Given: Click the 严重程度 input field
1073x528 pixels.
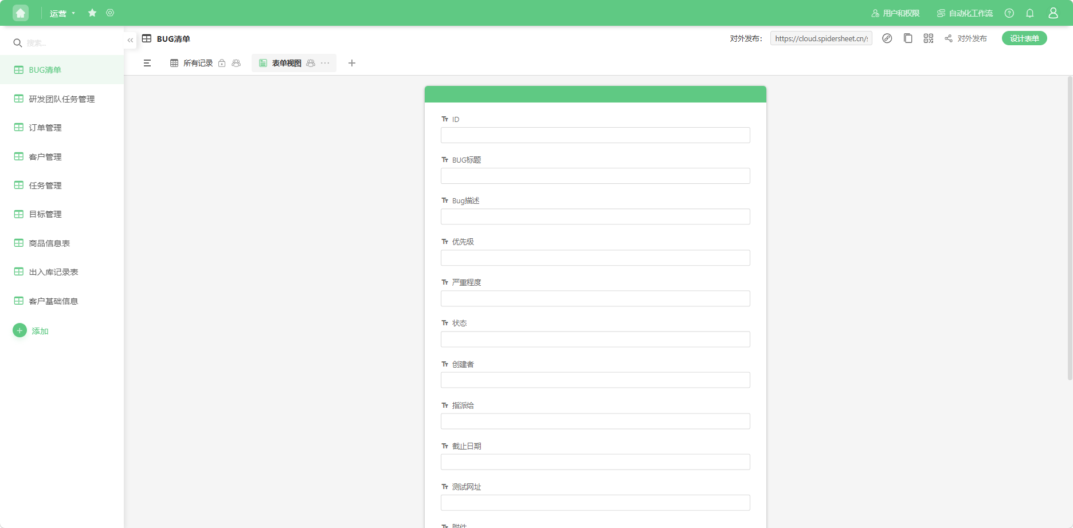Looking at the screenshot, I should point(596,298).
